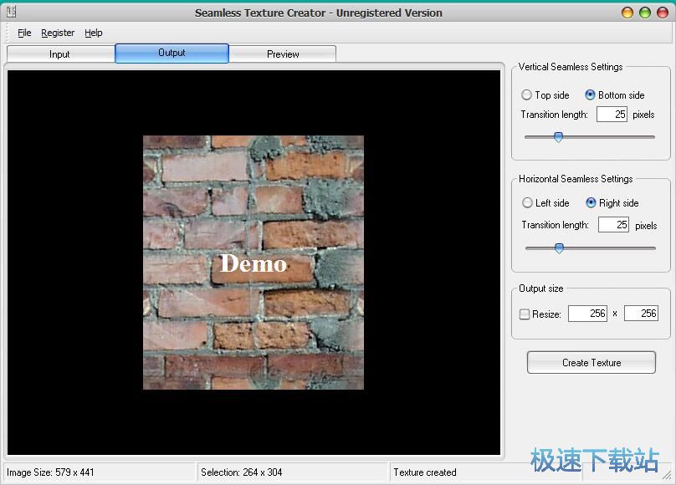Click the vertical transition length field
Viewport: 676px width, 485px height.
(612, 115)
